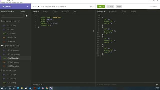Image resolution: width=160 pixels, height=90 pixels.
Task: Open Cortana from the taskbar
Action: [10, 88]
